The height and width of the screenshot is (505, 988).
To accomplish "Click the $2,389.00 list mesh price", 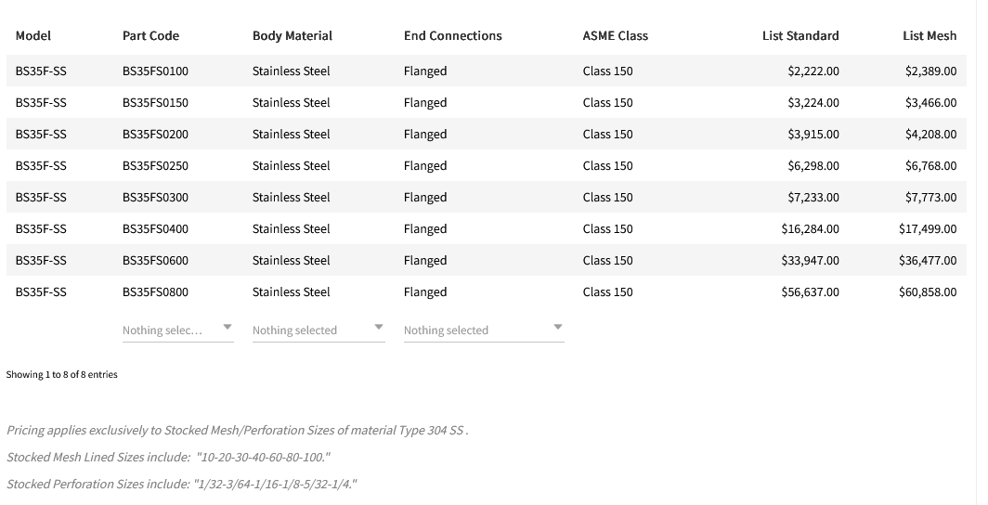I will point(929,71).
